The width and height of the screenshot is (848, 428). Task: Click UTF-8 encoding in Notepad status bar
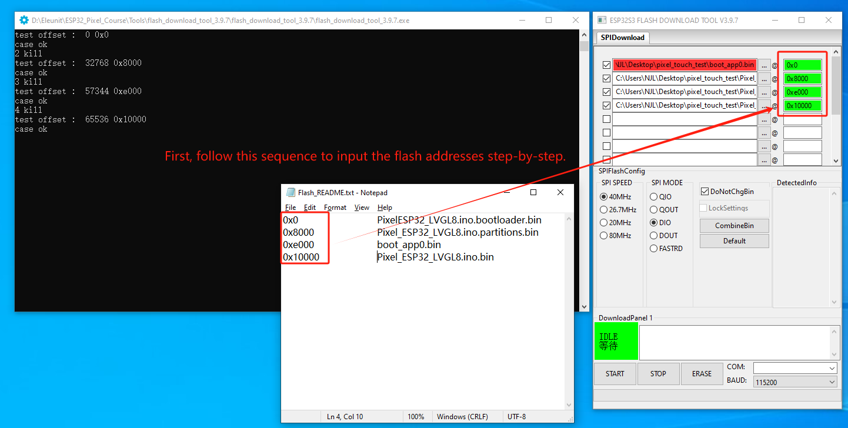pos(516,417)
